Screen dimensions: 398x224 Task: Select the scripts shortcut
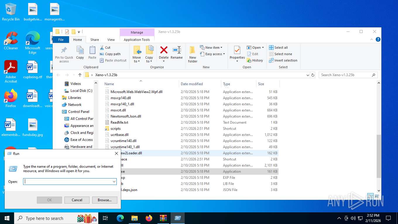(x=116, y=129)
